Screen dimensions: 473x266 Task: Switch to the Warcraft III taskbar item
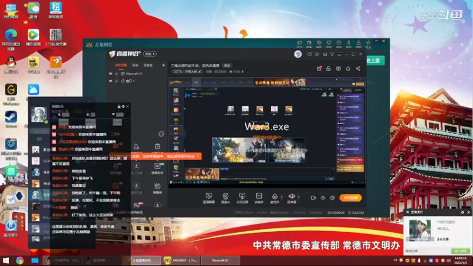(220, 260)
